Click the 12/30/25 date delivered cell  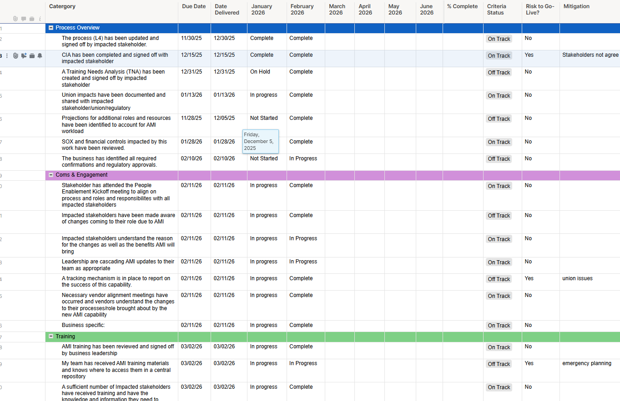(x=229, y=42)
